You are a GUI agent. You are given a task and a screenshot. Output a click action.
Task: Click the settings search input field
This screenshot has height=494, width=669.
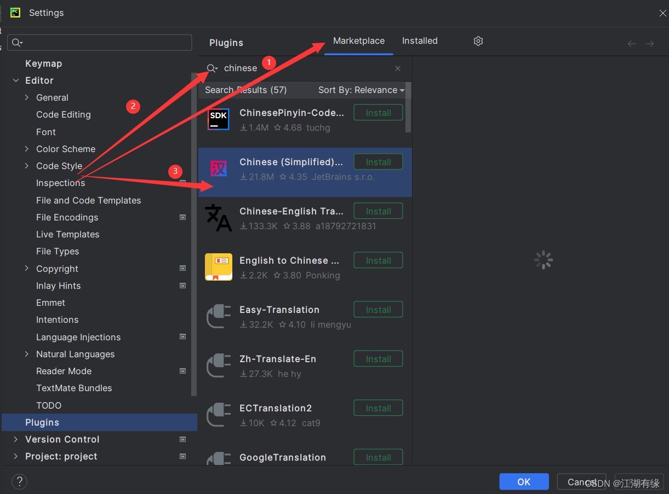(x=100, y=43)
